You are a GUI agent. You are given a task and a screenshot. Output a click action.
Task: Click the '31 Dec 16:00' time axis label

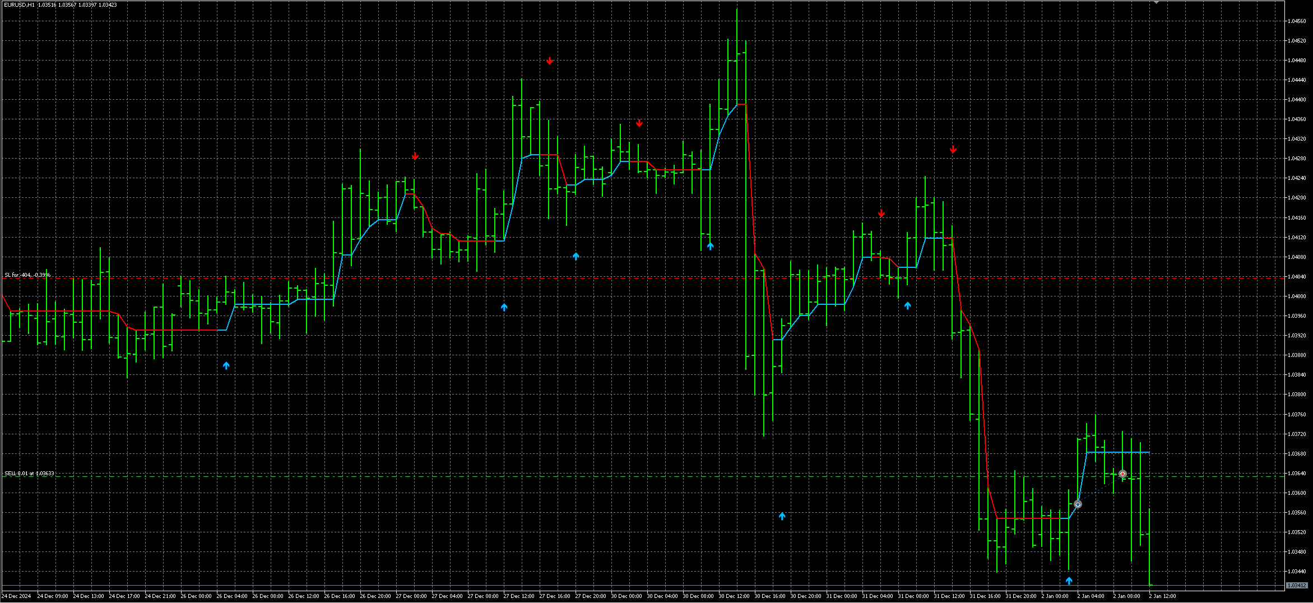(985, 596)
